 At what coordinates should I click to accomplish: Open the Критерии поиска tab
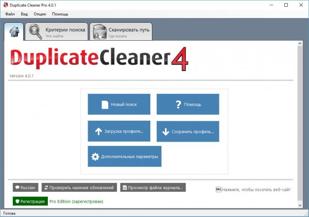click(x=57, y=32)
